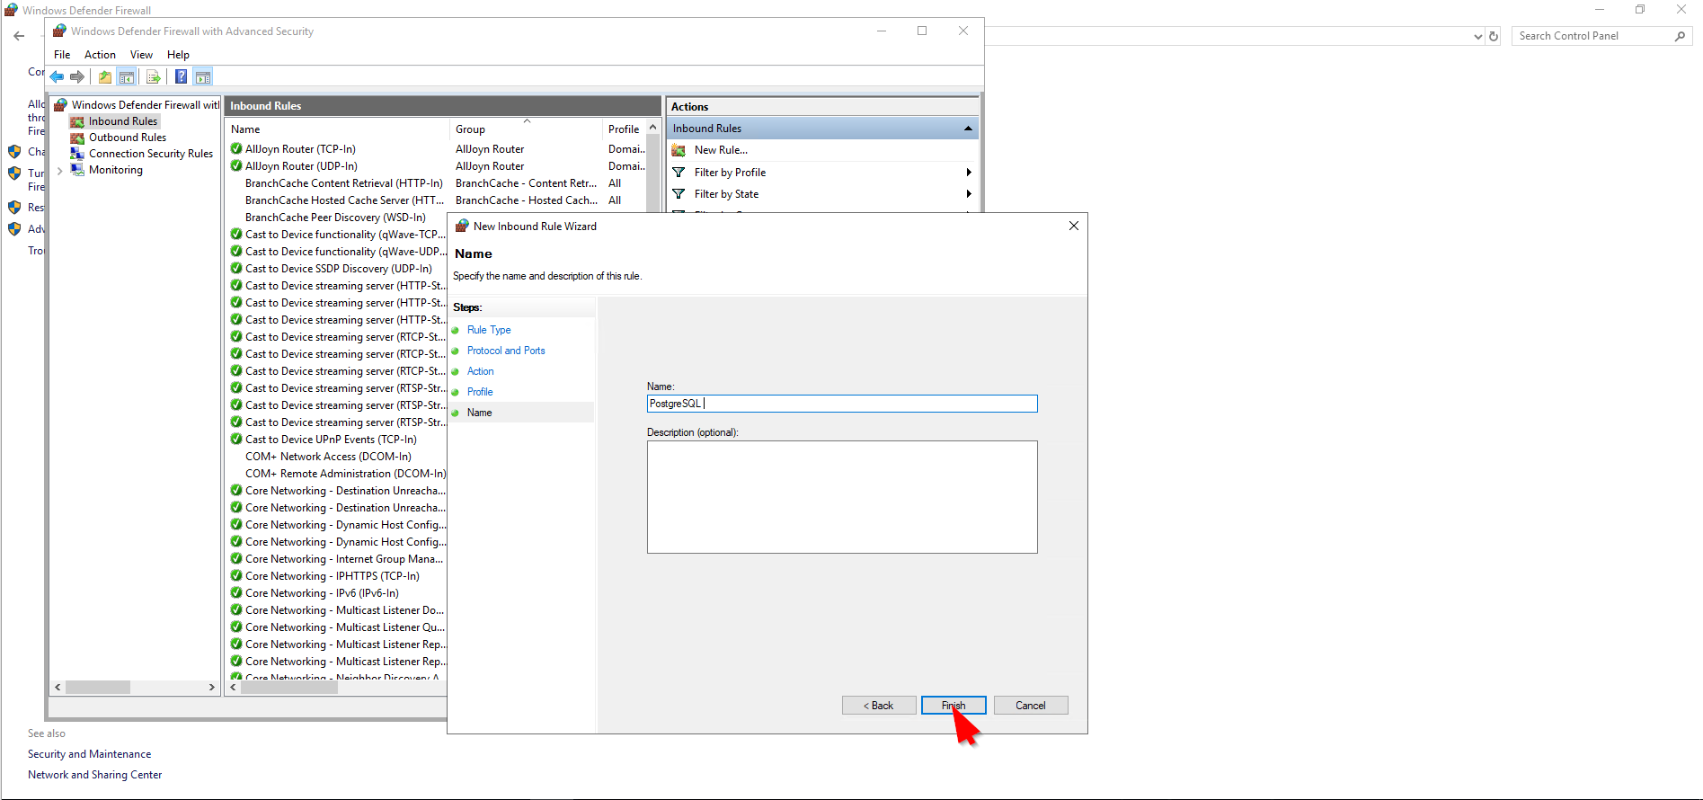Viewport: 1703px width, 800px height.
Task: Go to the Rule Type wizard step
Action: (x=489, y=330)
